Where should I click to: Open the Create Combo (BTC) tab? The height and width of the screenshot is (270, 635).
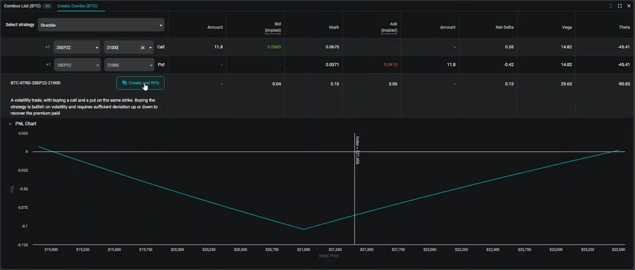[77, 6]
